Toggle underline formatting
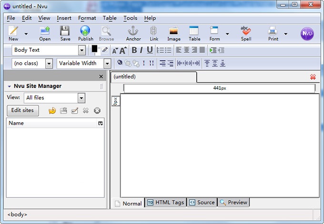The image size is (324, 224). tap(150, 50)
